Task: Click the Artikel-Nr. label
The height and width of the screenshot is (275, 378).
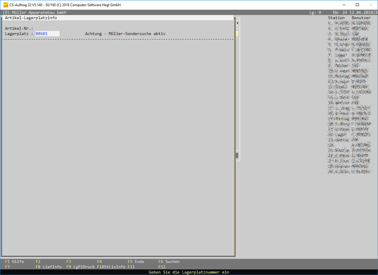Action: [19, 28]
